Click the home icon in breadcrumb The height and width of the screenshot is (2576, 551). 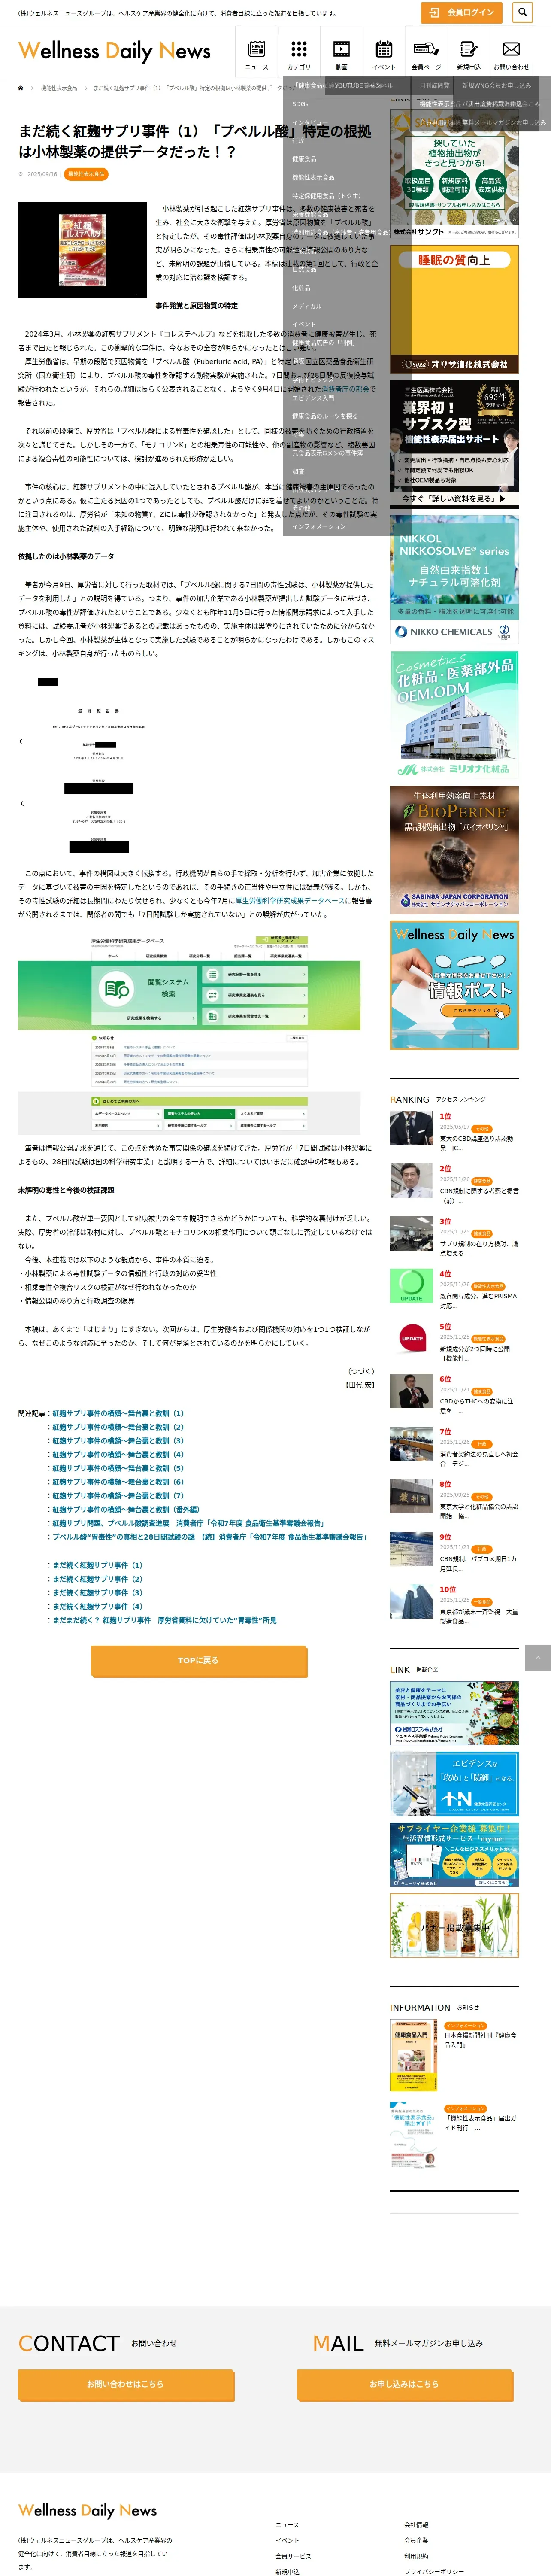coord(21,88)
